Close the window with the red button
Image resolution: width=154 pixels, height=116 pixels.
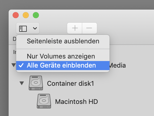[x=16, y=15]
